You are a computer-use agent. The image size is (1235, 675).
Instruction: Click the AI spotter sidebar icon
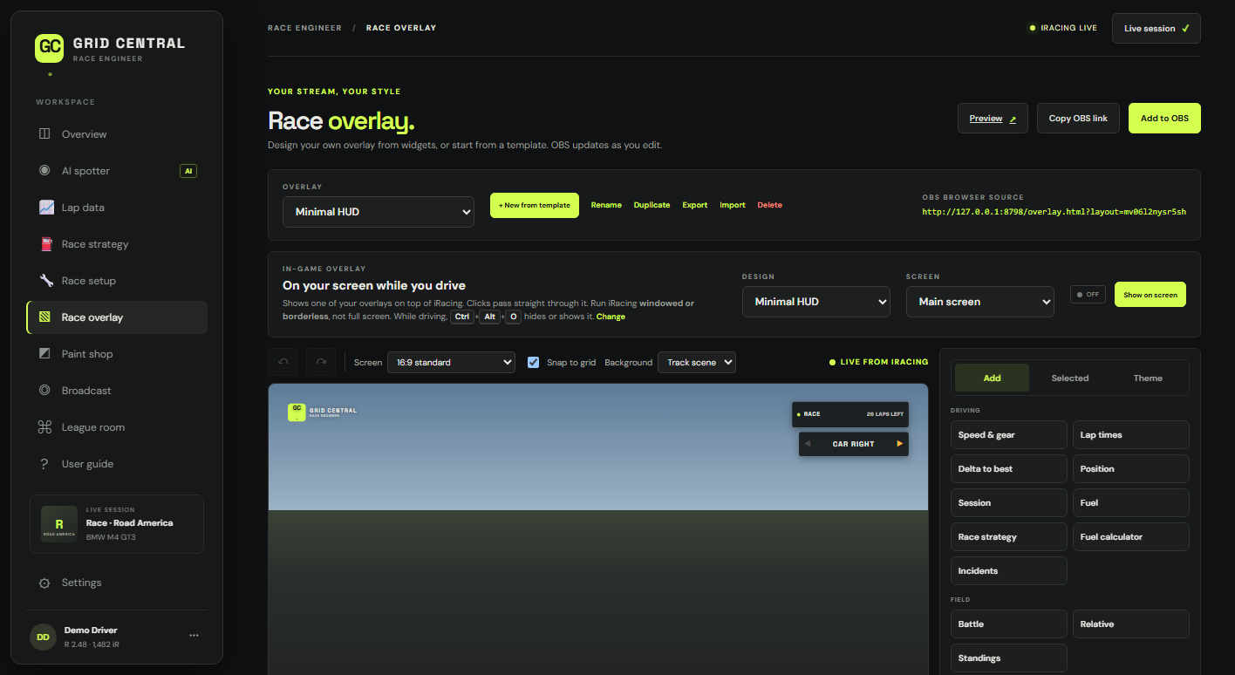coord(45,171)
